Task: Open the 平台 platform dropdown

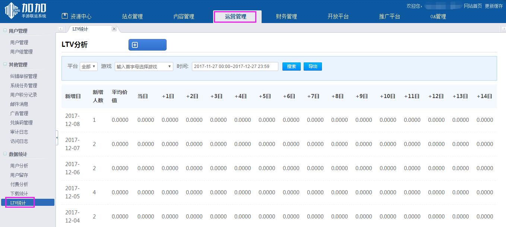Action: 89,67
